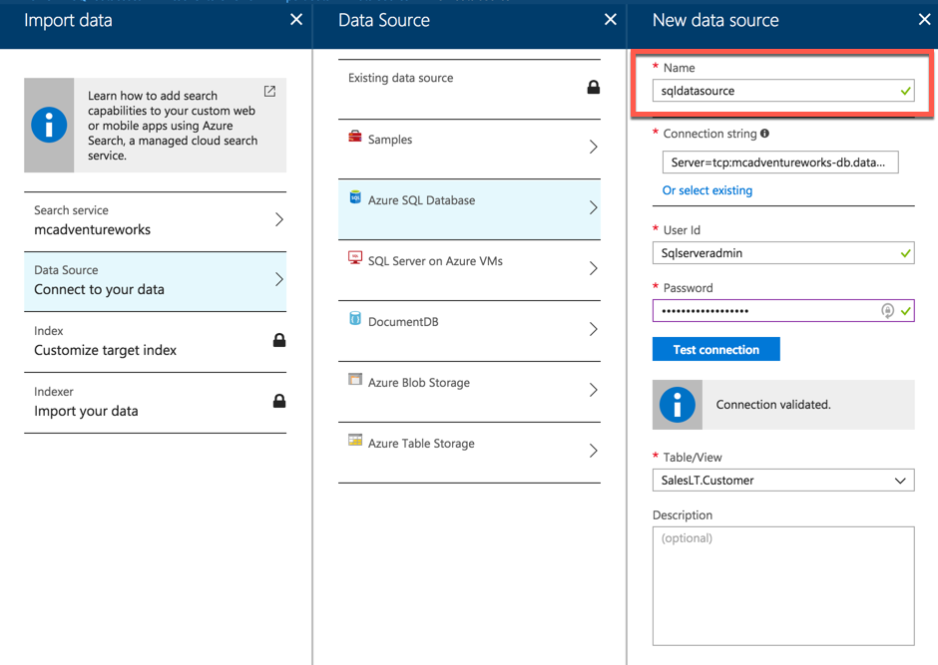Click the SQL Server on Azure VMs icon

tap(355, 258)
